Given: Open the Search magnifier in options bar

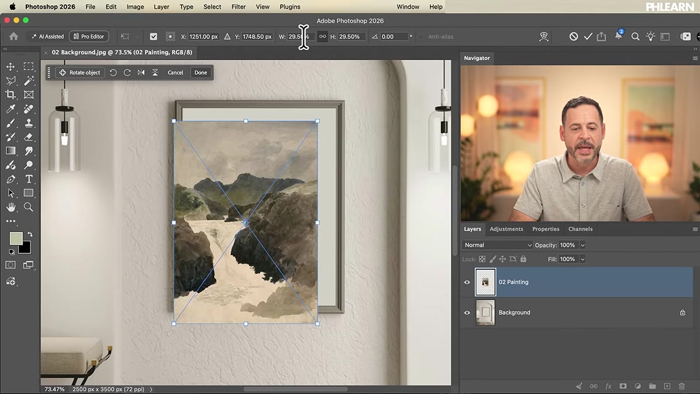Looking at the screenshot, I should click(x=635, y=36).
